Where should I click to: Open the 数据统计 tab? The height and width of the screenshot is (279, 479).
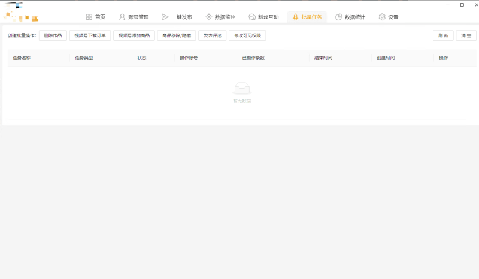350,17
